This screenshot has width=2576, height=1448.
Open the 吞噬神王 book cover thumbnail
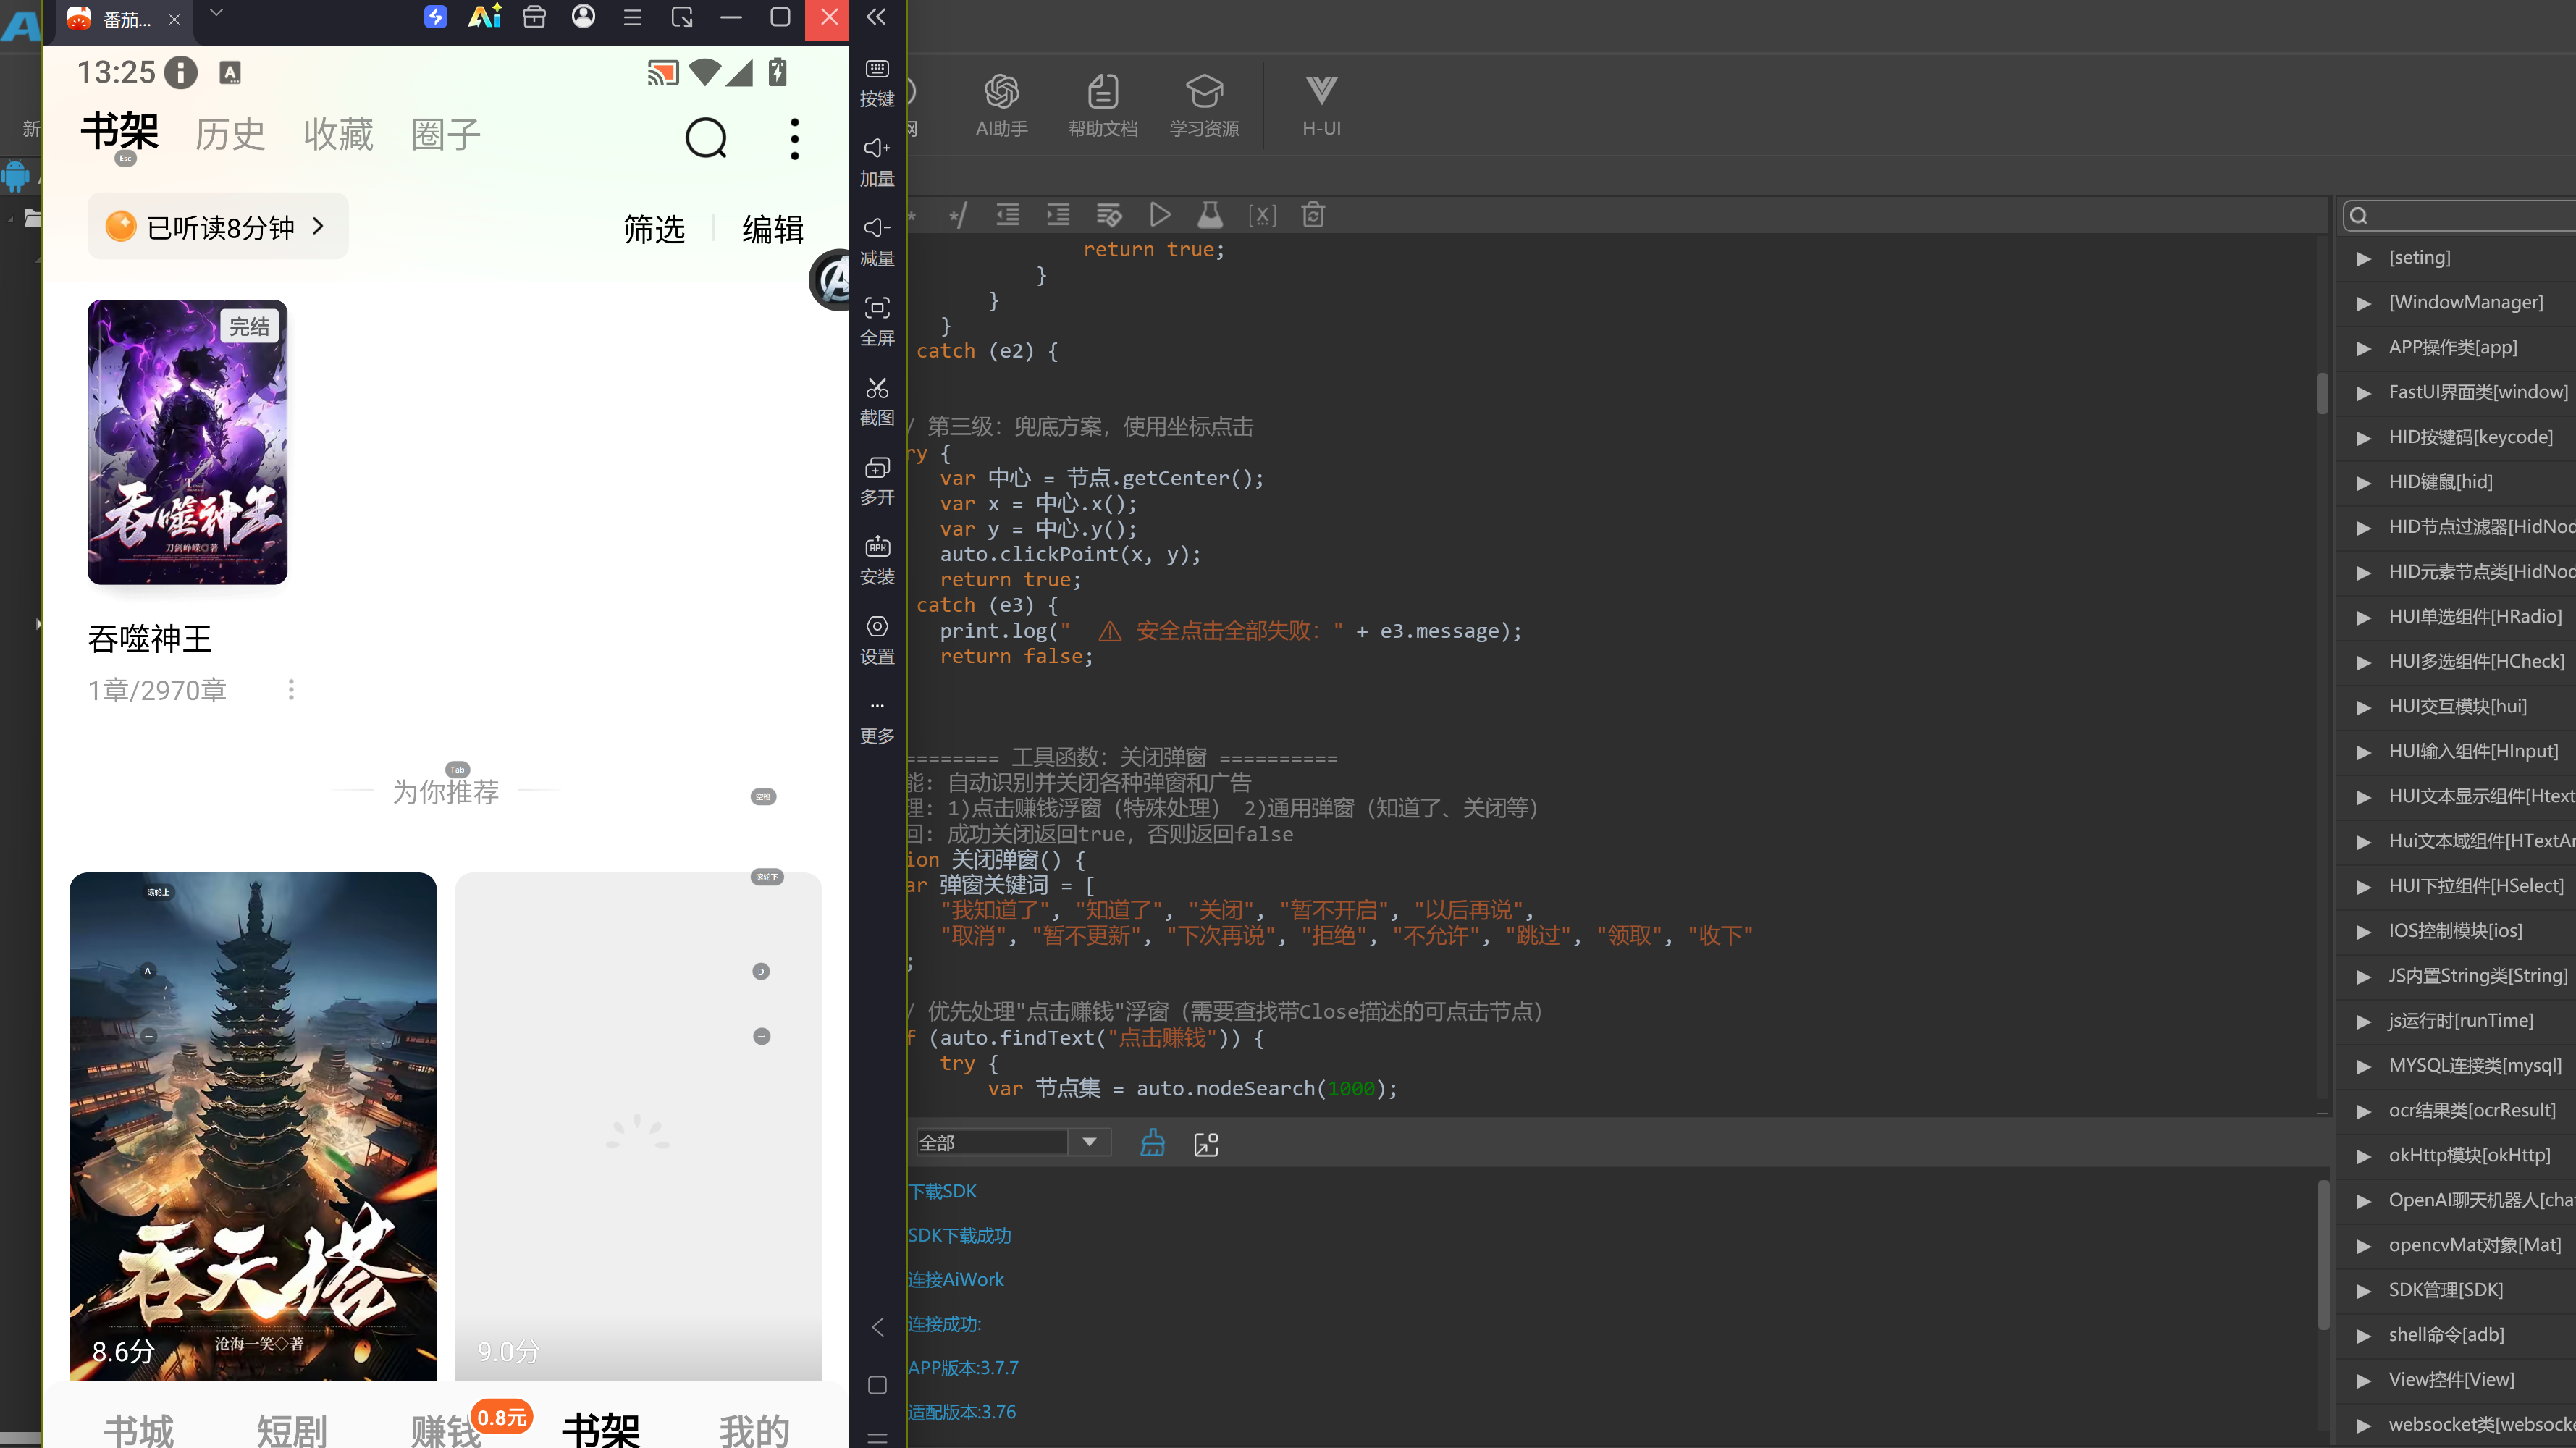(x=187, y=442)
